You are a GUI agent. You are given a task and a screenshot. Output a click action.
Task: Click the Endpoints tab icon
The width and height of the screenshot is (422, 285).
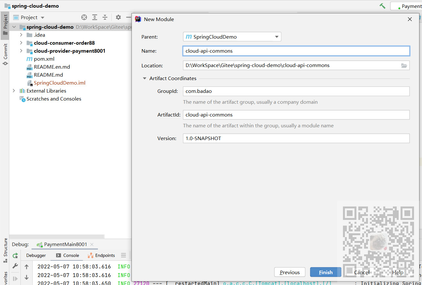[90, 255]
